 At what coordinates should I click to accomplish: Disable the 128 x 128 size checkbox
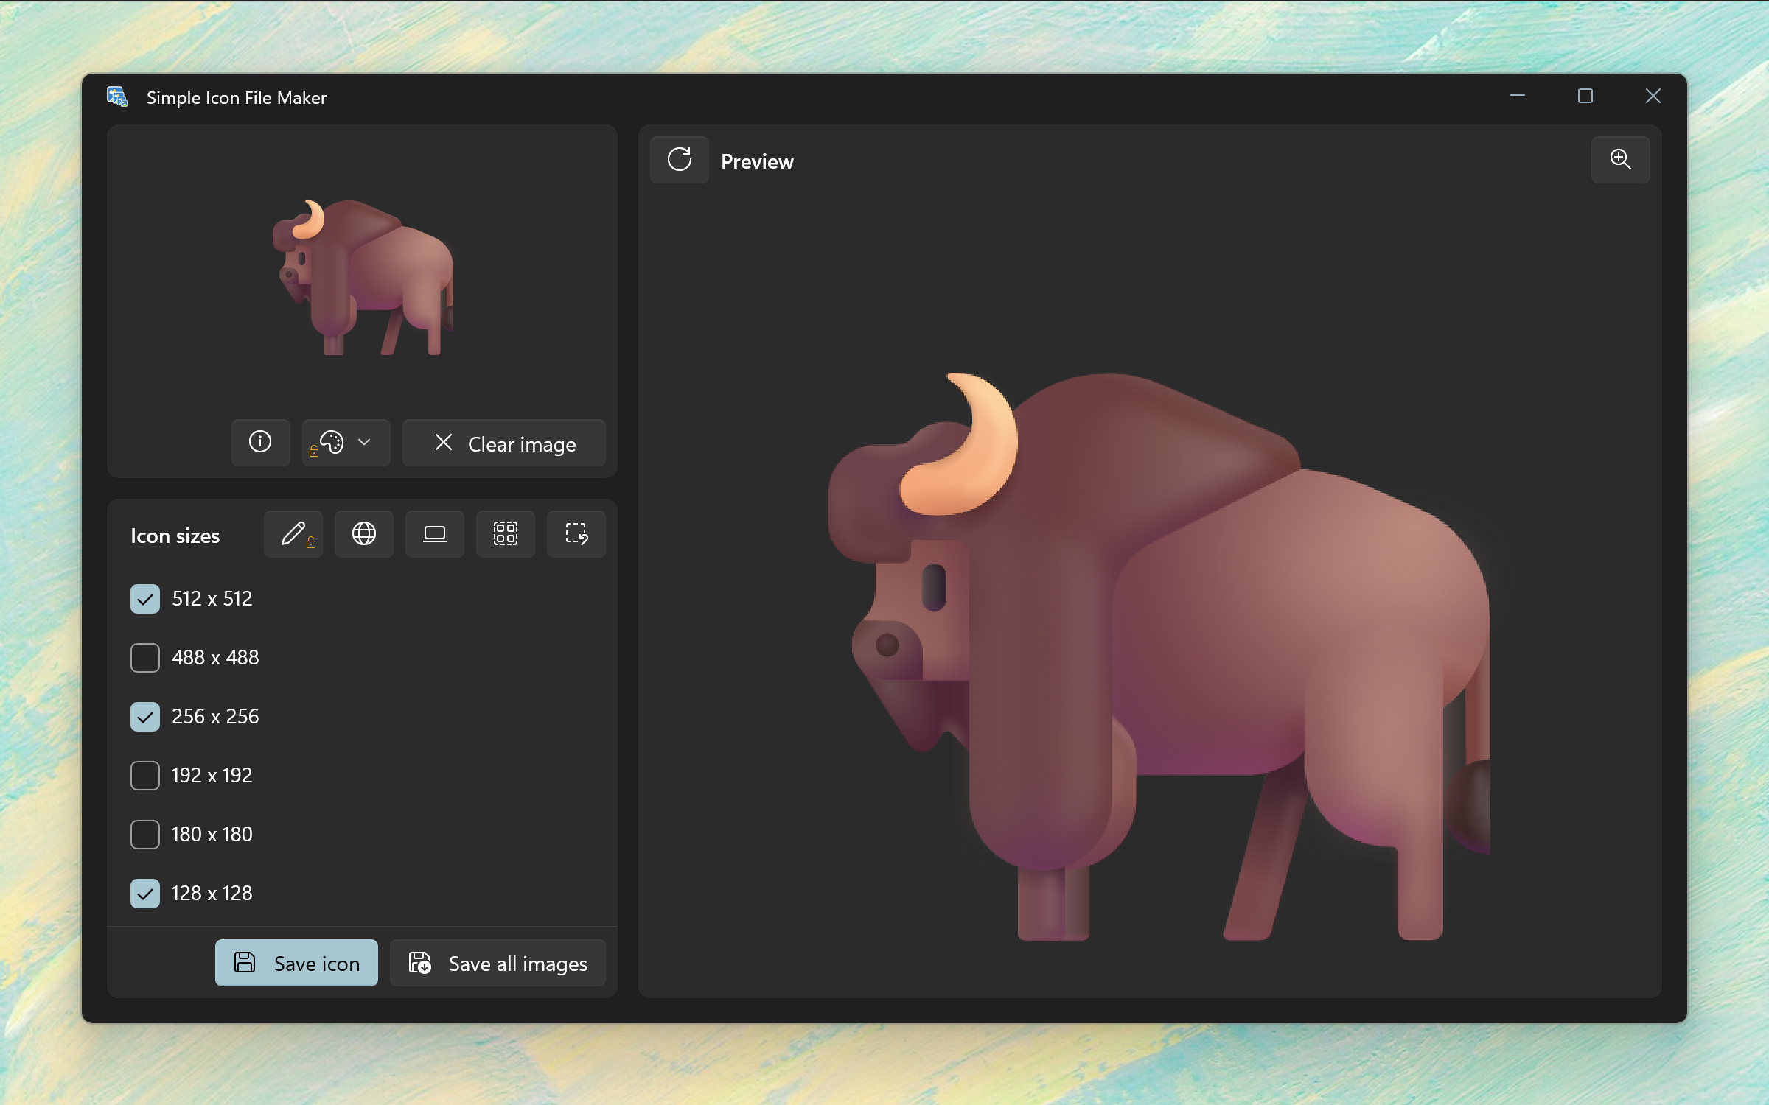pyautogui.click(x=145, y=894)
